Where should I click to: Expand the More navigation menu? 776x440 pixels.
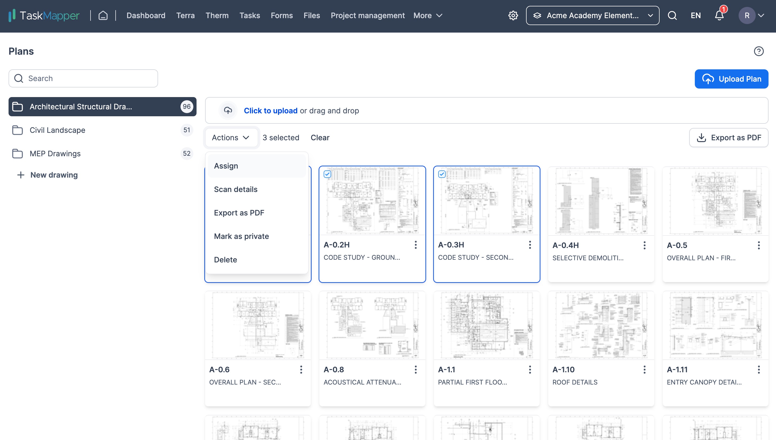click(428, 15)
